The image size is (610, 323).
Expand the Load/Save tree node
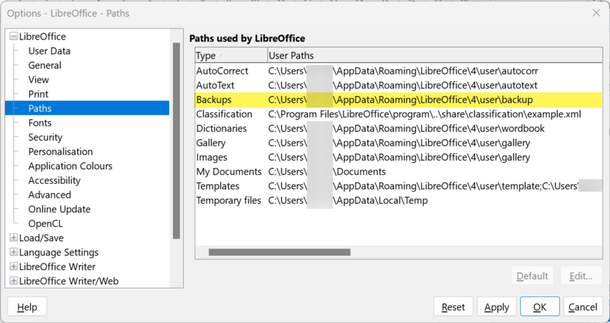click(x=14, y=238)
